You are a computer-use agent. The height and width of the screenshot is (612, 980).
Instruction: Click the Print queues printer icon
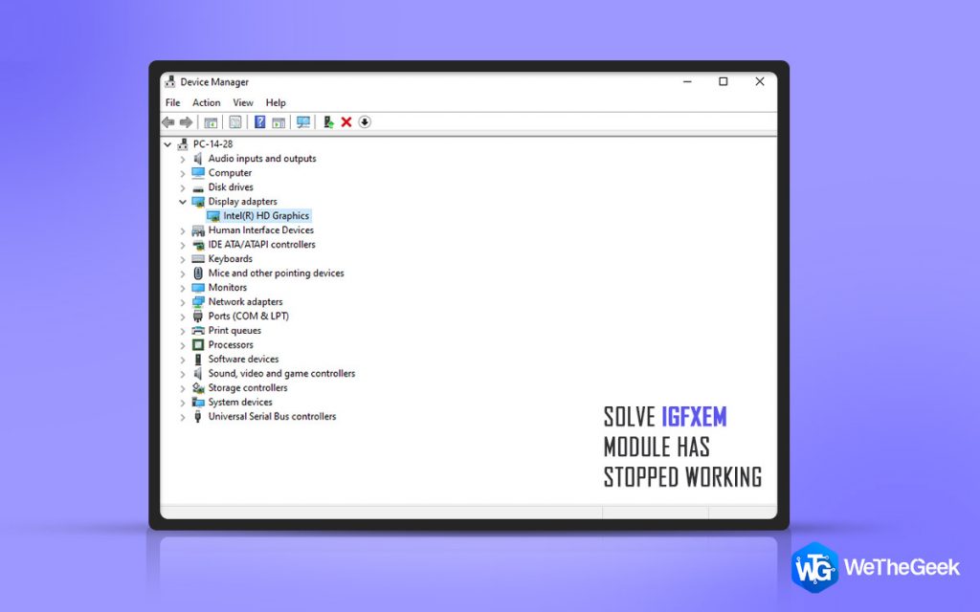(198, 331)
